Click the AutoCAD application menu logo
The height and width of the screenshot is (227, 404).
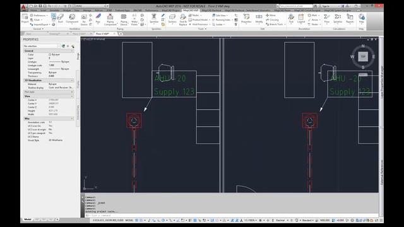coord(24,8)
